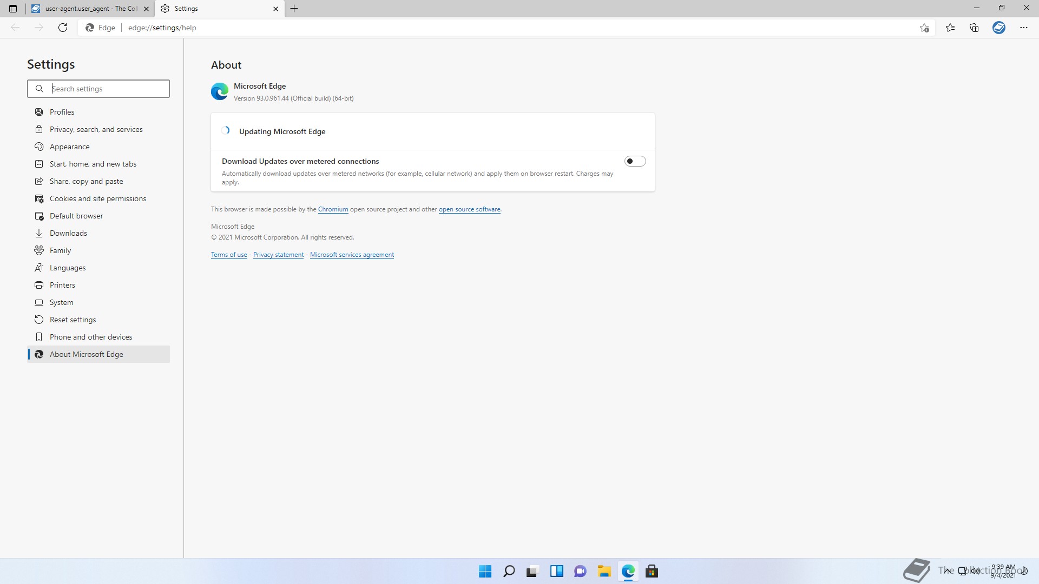
Task: Open Microsoft Store from taskbar
Action: click(652, 571)
